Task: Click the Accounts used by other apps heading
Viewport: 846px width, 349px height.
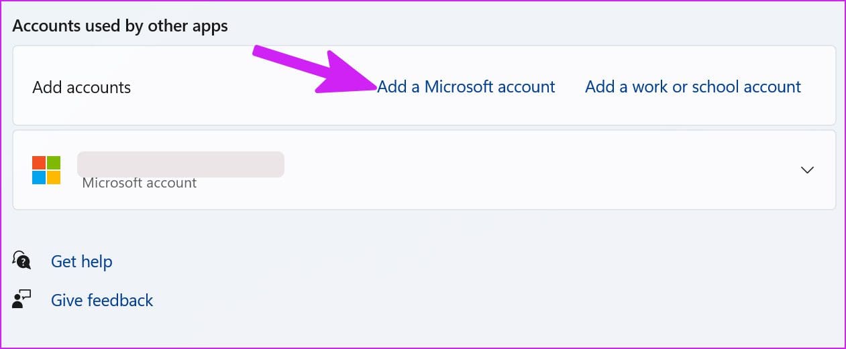Action: click(x=120, y=26)
